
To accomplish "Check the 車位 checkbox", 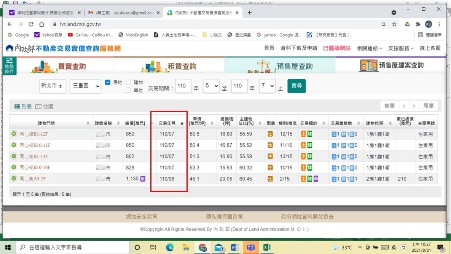I will pyautogui.click(x=129, y=90).
